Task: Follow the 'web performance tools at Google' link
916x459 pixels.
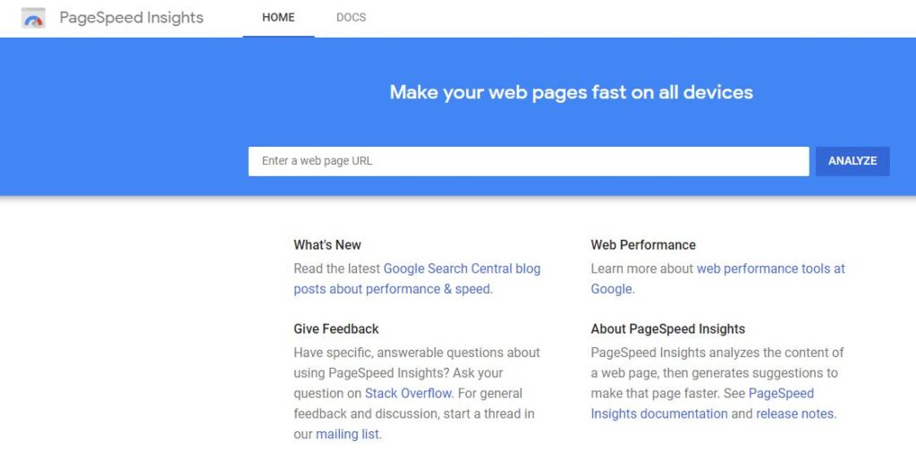Action: [770, 268]
